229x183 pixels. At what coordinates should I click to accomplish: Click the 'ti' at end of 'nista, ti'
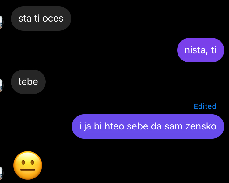point(214,50)
